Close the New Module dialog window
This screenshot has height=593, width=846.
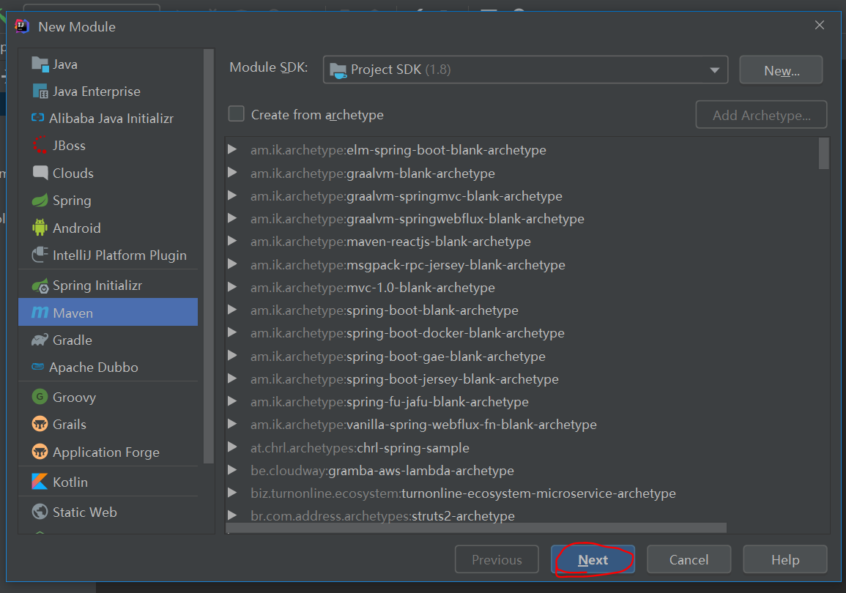point(820,25)
